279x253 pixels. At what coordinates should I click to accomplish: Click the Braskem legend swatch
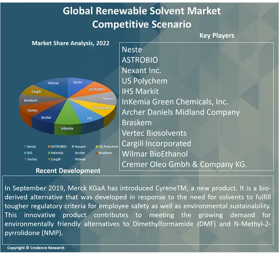tap(95, 153)
